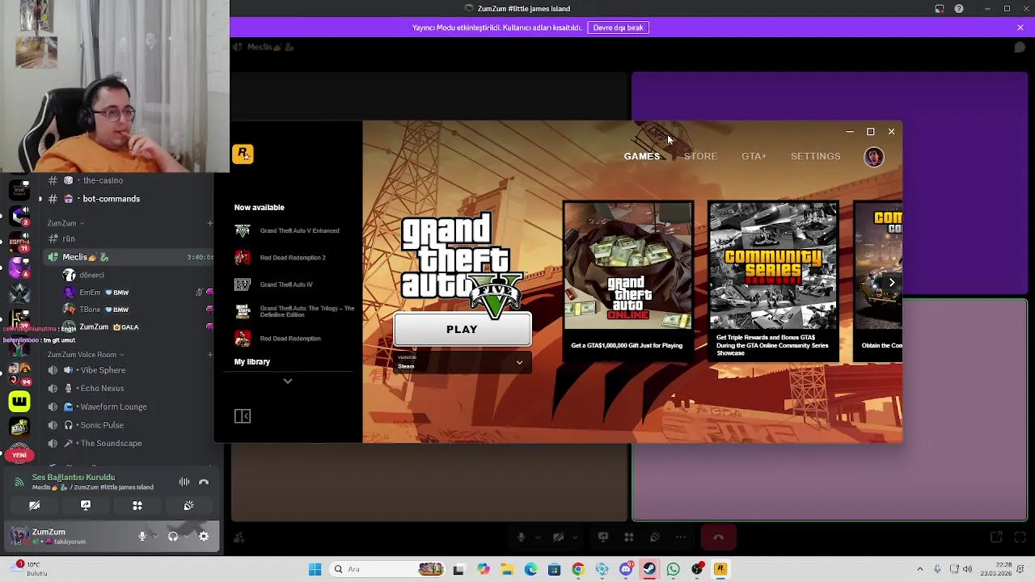This screenshot has width=1035, height=582.
Task: Open Google Chrome from the taskbar
Action: point(577,570)
